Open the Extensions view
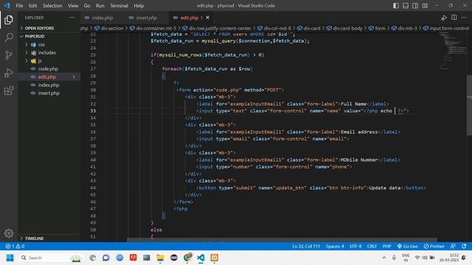The image size is (472, 265). coord(8,91)
